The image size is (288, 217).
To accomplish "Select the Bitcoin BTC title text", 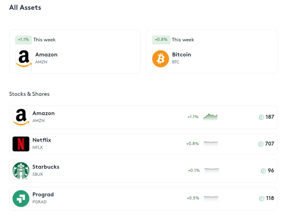I will click(181, 55).
